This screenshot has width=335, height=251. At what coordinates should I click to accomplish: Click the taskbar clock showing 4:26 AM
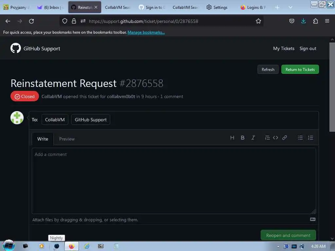[x=318, y=246]
